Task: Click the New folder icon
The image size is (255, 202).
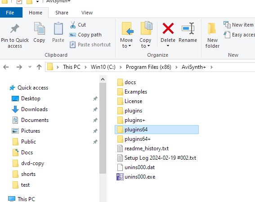Action: point(212,29)
